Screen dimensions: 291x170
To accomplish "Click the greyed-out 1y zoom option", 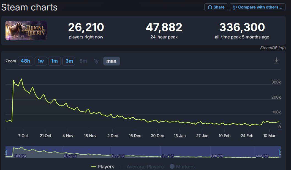I will [x=96, y=61].
